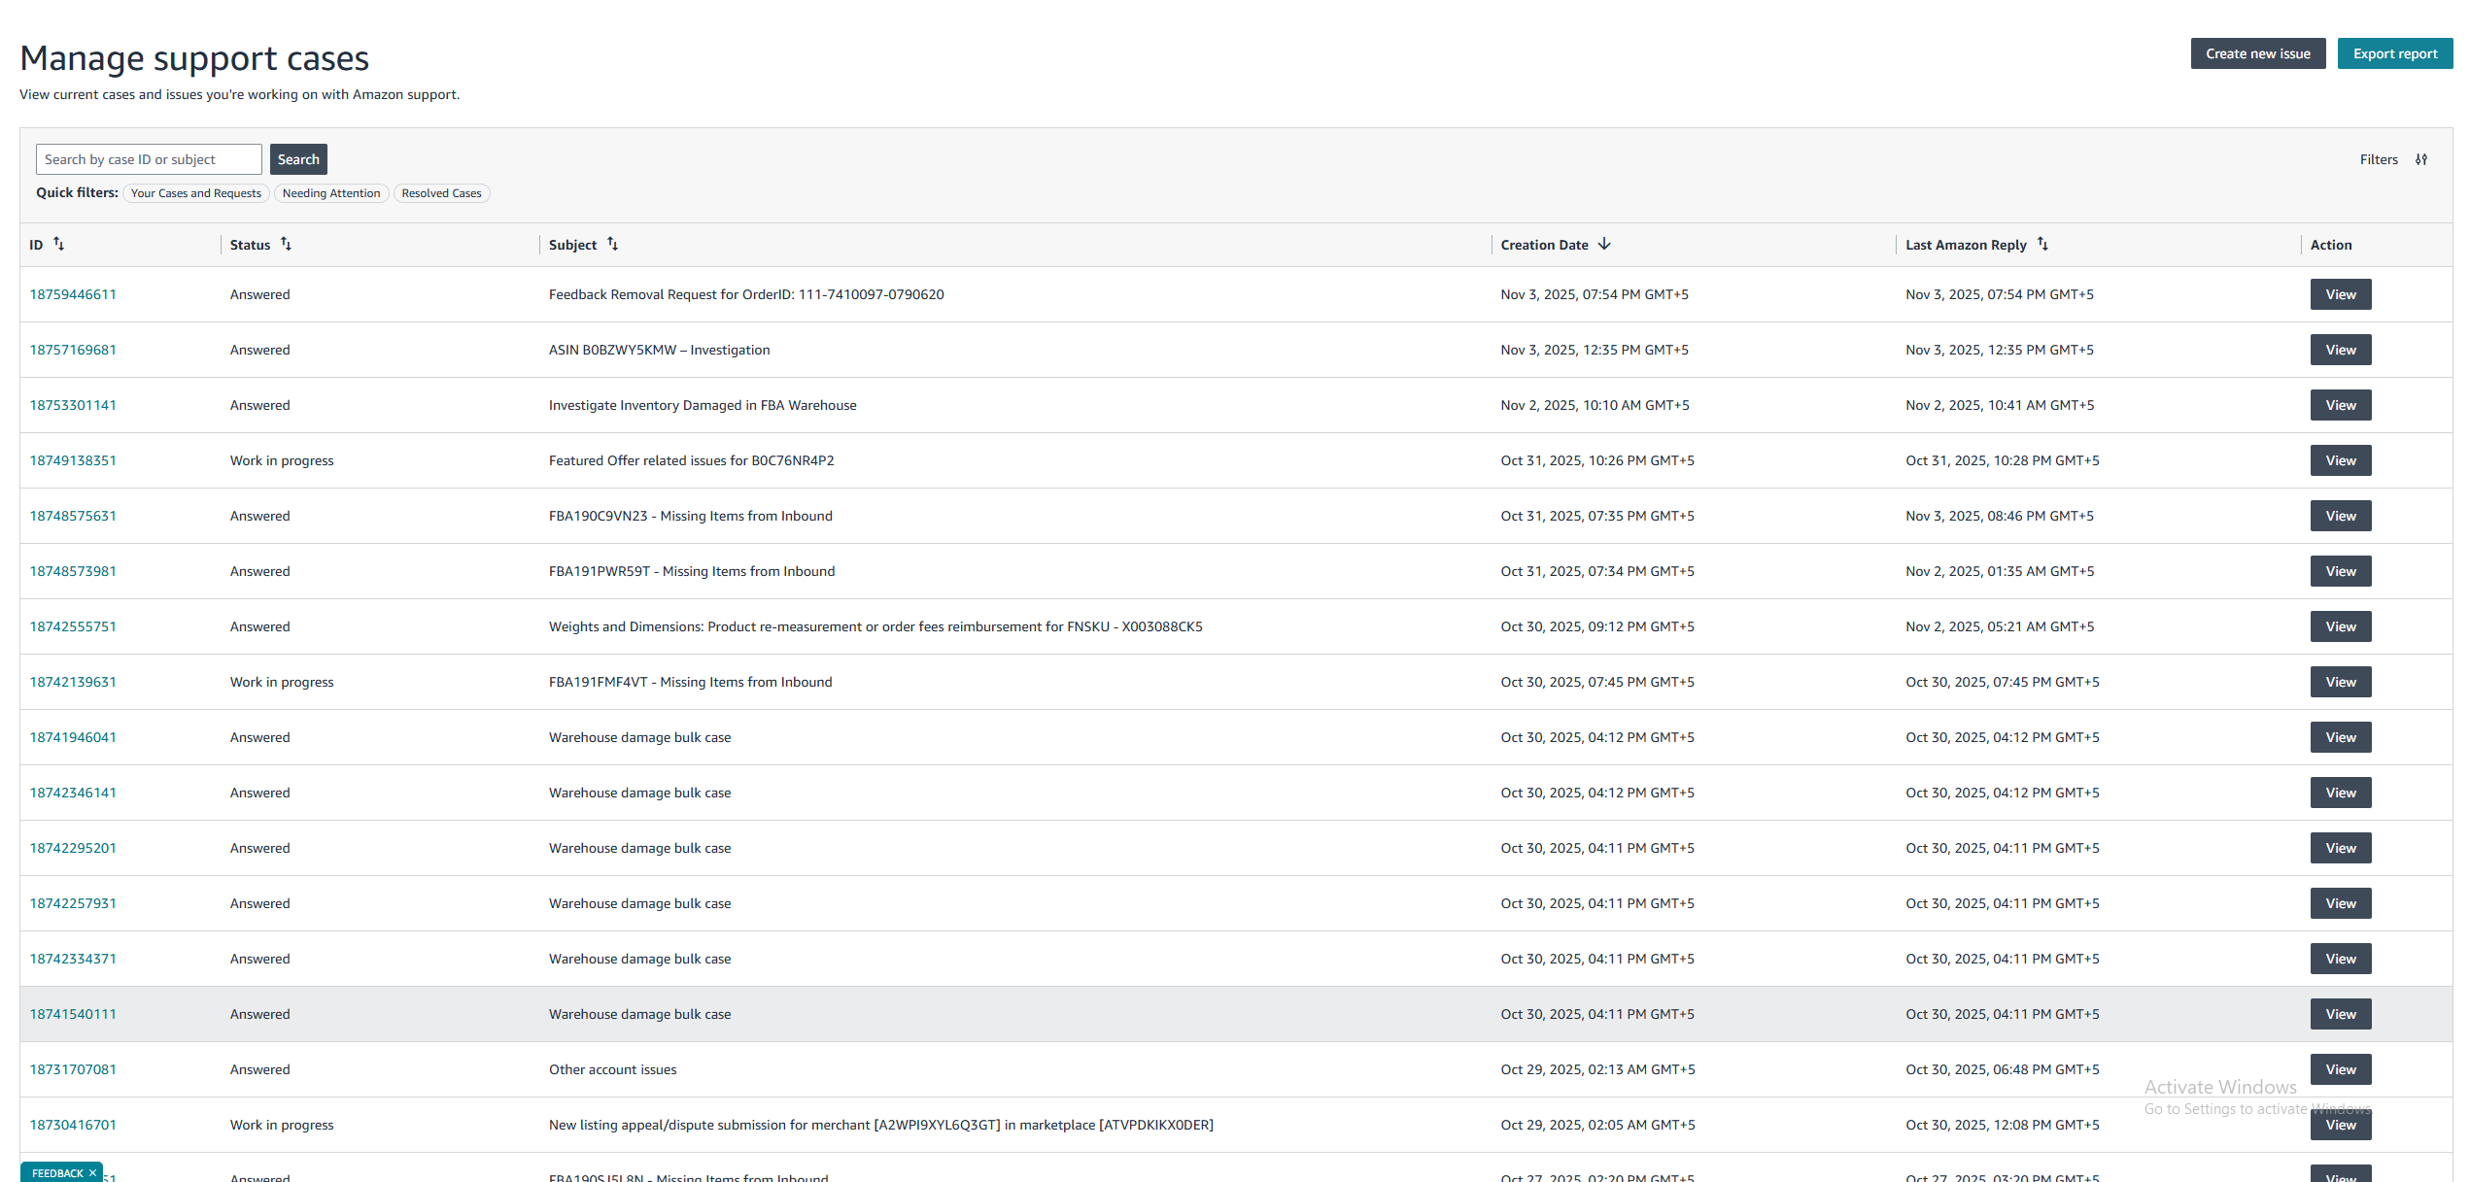Image resolution: width=2470 pixels, height=1182 pixels.
Task: View the FBA191FMF4VT Missing Items case
Action: [2341, 682]
